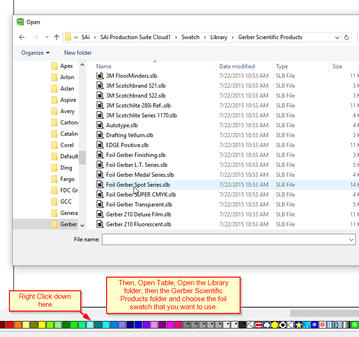The height and width of the screenshot is (337, 359).
Task: Select the cyan wave pattern swatch
Action: coord(307,325)
